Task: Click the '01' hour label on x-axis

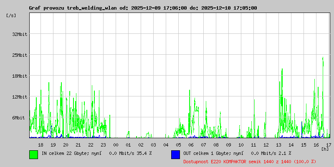Action: [128, 145]
